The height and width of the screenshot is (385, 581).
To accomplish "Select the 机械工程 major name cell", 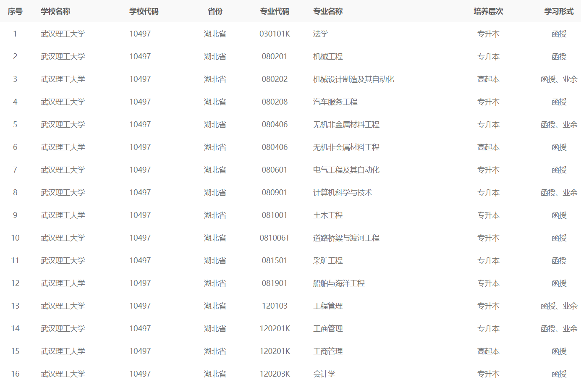I will (x=328, y=57).
